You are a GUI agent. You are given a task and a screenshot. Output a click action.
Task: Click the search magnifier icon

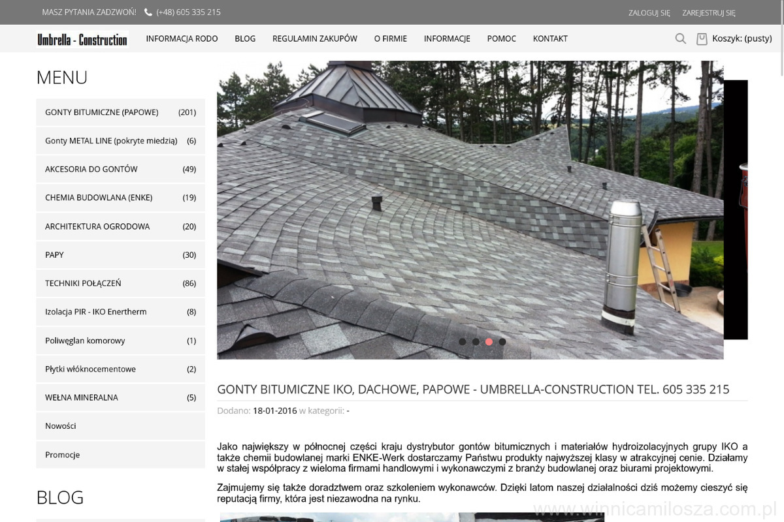pos(680,38)
